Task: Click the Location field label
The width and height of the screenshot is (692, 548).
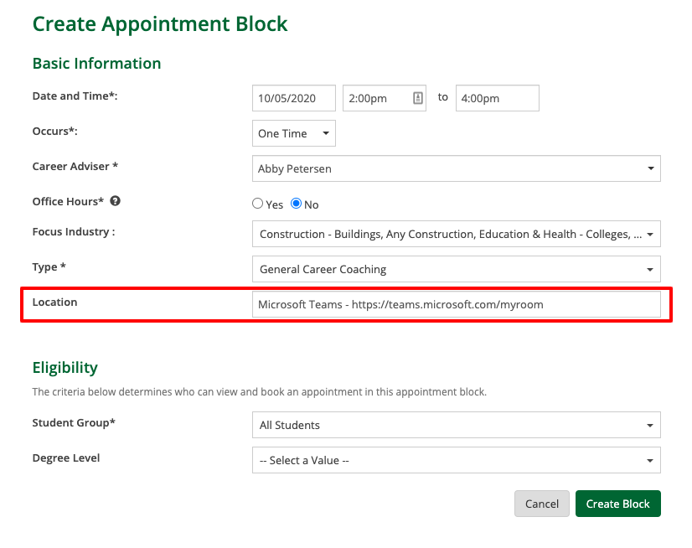Action: pos(54,302)
